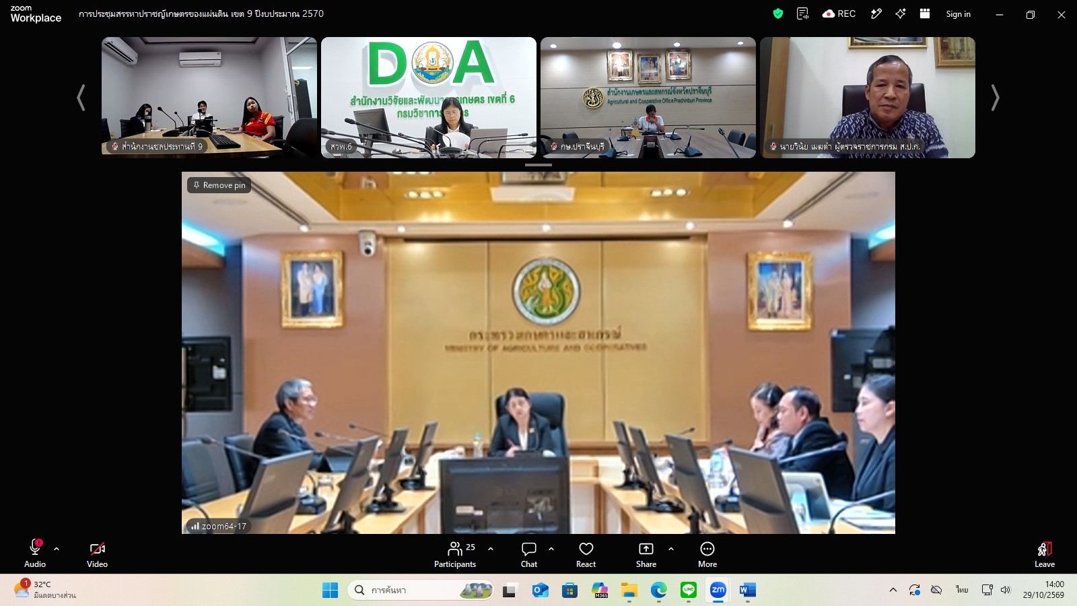
Task: Open the AI Companion sparkle icon
Action: 901,13
